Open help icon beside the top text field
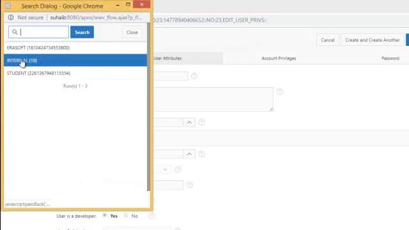The height and width of the screenshot is (230, 409). click(194, 76)
